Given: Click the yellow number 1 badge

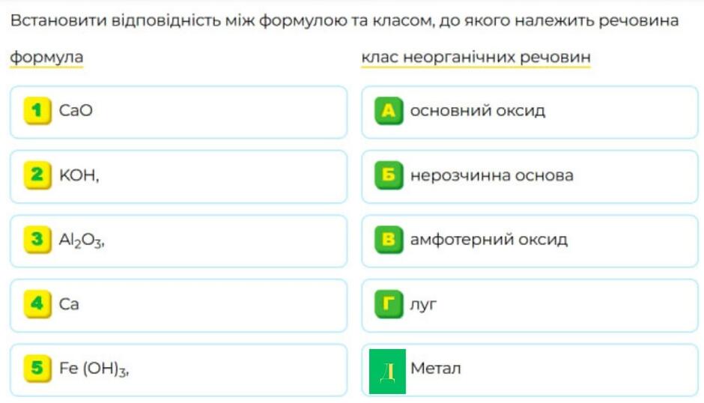Looking at the screenshot, I should [37, 111].
